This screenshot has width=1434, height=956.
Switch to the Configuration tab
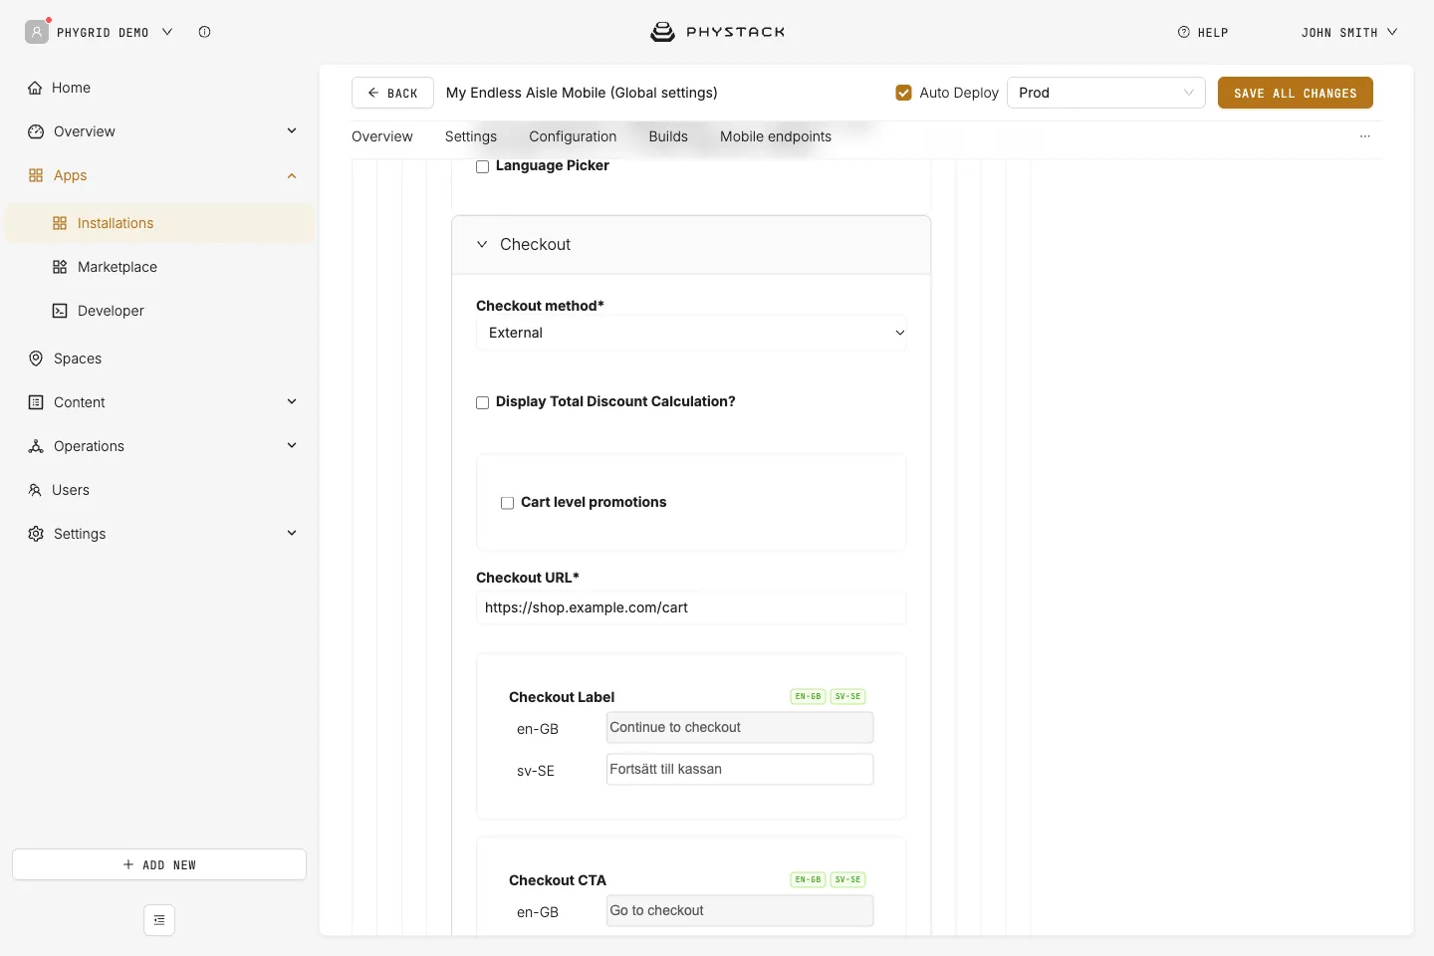click(x=573, y=136)
